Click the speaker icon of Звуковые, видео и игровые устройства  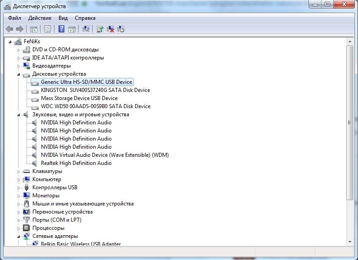[x=26, y=114]
